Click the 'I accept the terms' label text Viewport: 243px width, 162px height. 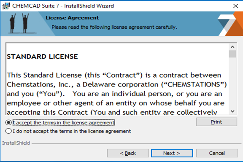coord(64,123)
